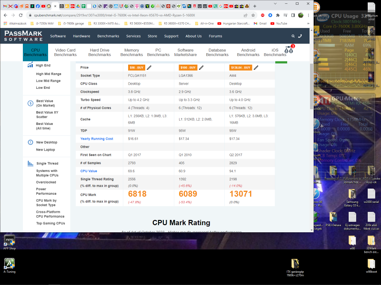Open the Benchmarks menu in PassMark header

108,36
